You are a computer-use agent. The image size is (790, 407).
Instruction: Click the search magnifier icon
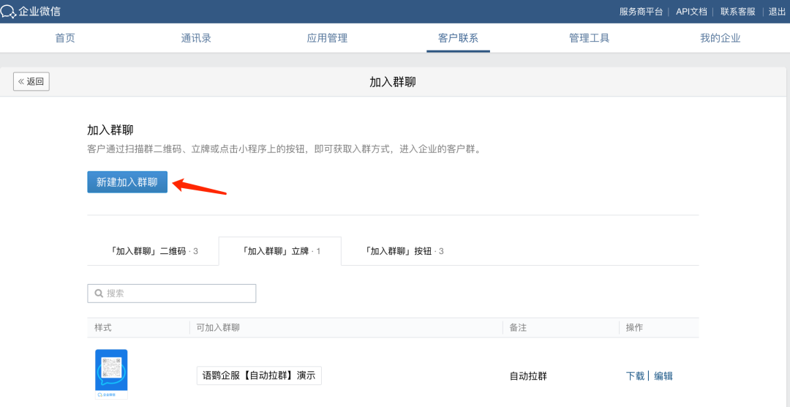(97, 294)
